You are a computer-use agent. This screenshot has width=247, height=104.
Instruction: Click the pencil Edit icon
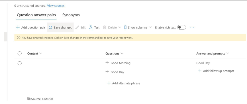tap(77, 27)
